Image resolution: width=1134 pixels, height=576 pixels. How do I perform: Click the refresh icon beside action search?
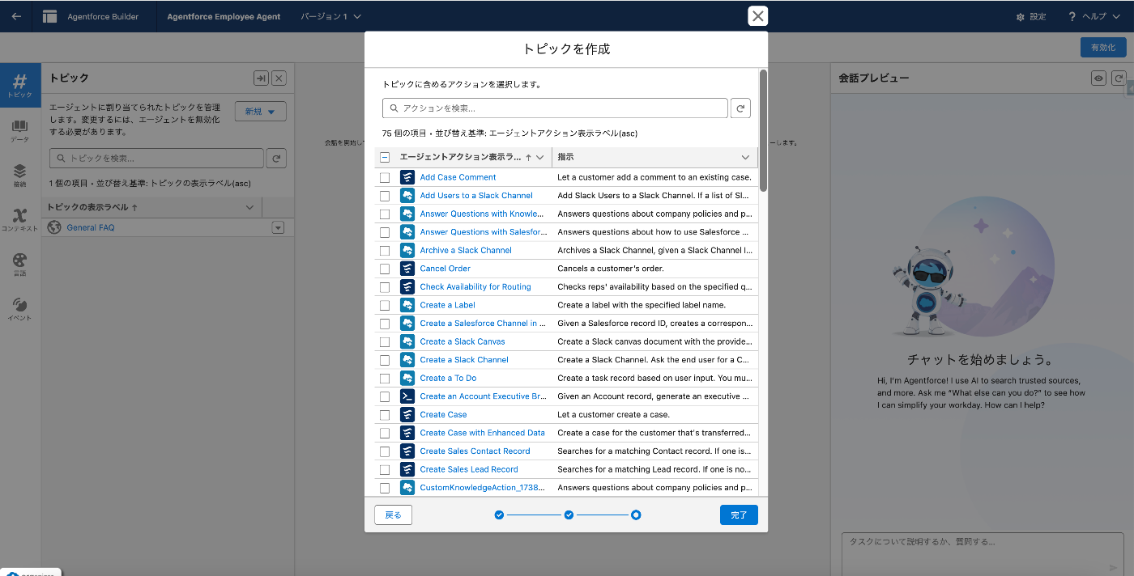click(x=740, y=108)
